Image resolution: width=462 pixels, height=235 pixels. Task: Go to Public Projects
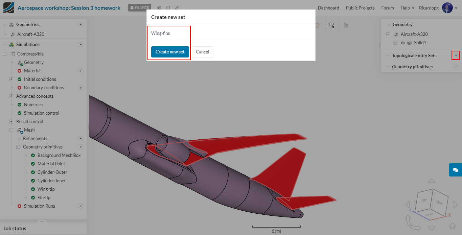click(x=360, y=8)
